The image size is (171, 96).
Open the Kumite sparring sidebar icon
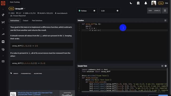[x=3, y=22]
